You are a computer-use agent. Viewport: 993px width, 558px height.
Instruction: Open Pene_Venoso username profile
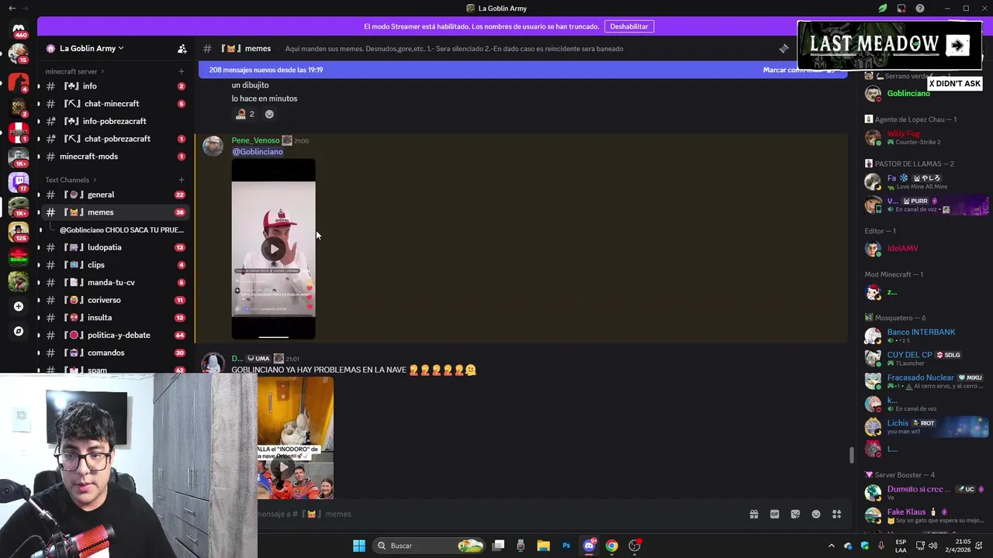pos(255,140)
